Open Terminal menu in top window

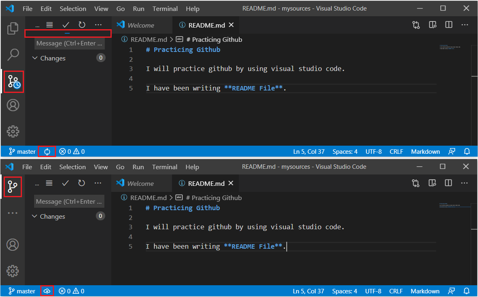pos(165,9)
